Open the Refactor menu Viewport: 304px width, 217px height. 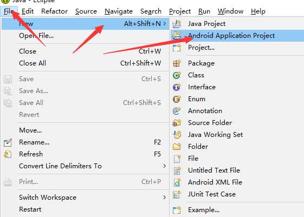pos(55,11)
